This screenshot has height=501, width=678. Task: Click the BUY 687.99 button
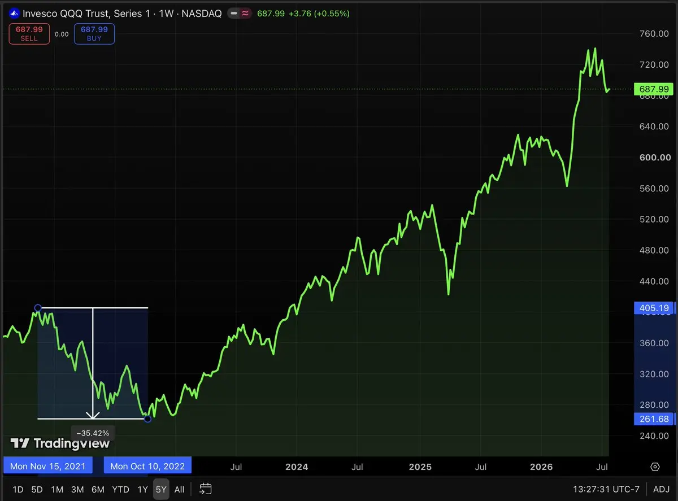[94, 34]
